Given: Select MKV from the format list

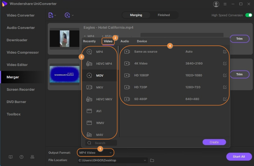Looking at the screenshot, I should tap(100, 87).
